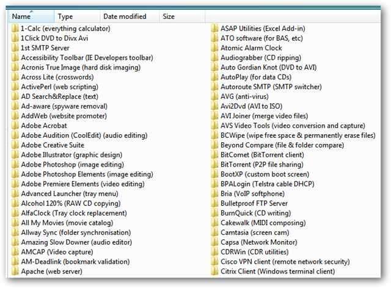Select the Avi2Dvd folder icon
This screenshot has width=391, height=288.
214,106
